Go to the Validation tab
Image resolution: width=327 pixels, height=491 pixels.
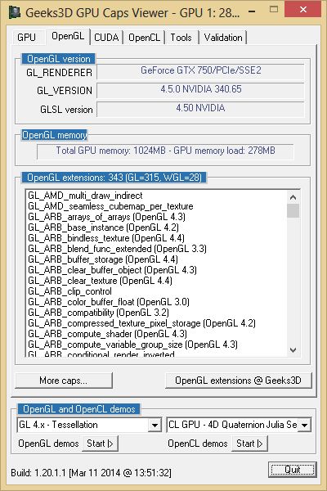pyautogui.click(x=223, y=38)
